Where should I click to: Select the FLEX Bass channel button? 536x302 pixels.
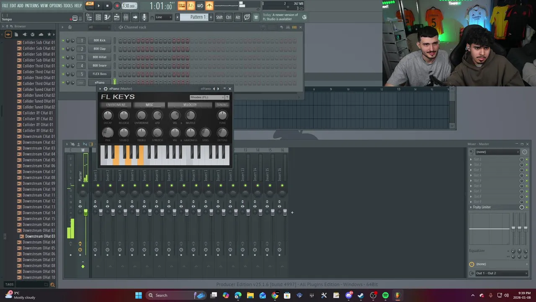coord(99,74)
